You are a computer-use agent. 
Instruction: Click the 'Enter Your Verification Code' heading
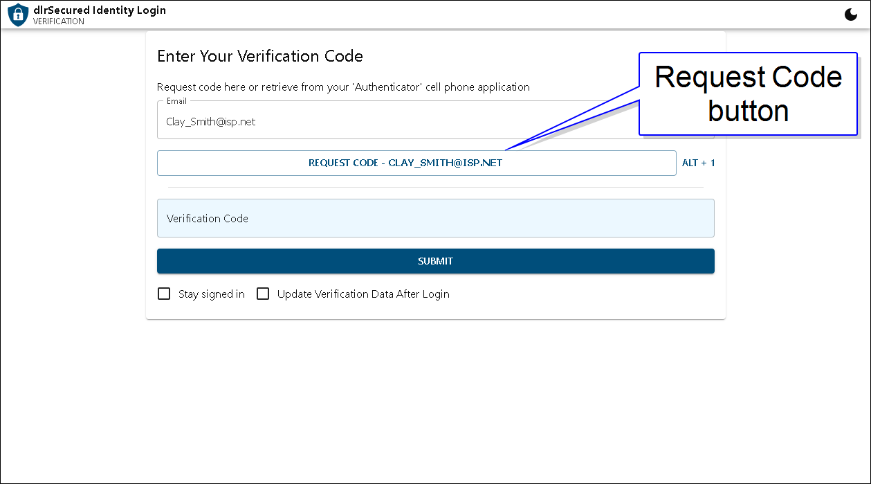[x=260, y=56]
